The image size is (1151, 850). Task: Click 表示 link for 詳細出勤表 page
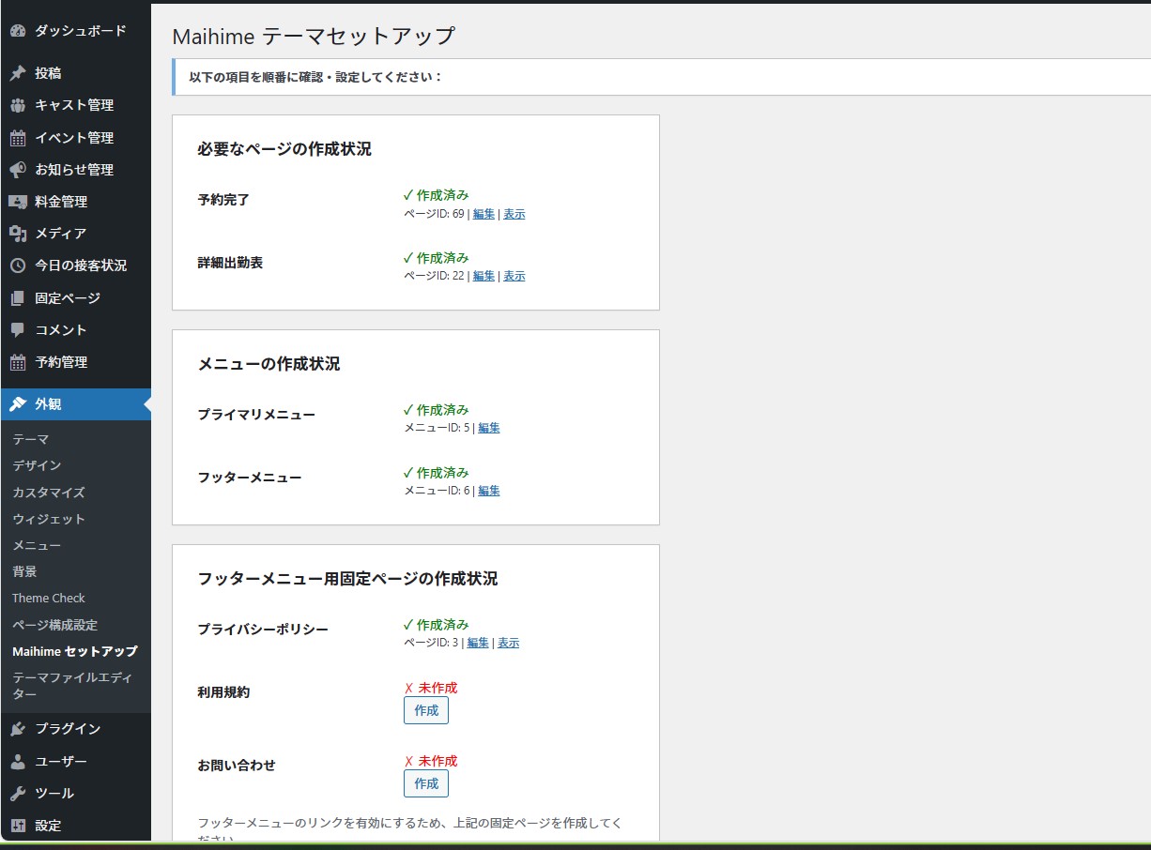point(514,276)
